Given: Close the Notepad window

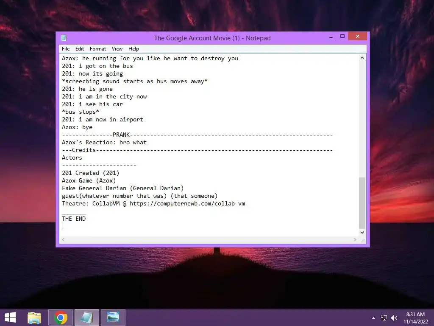Looking at the screenshot, I should (x=357, y=37).
